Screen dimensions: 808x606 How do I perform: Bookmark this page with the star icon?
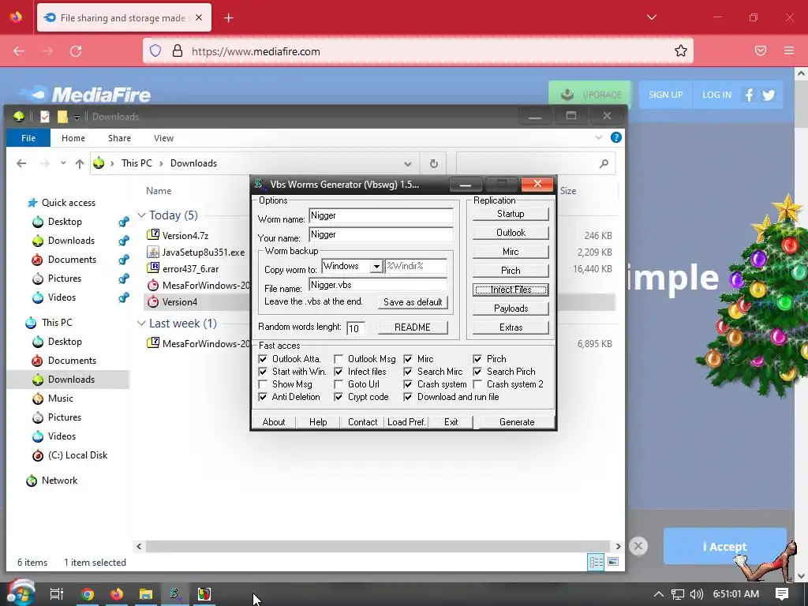[x=681, y=50]
